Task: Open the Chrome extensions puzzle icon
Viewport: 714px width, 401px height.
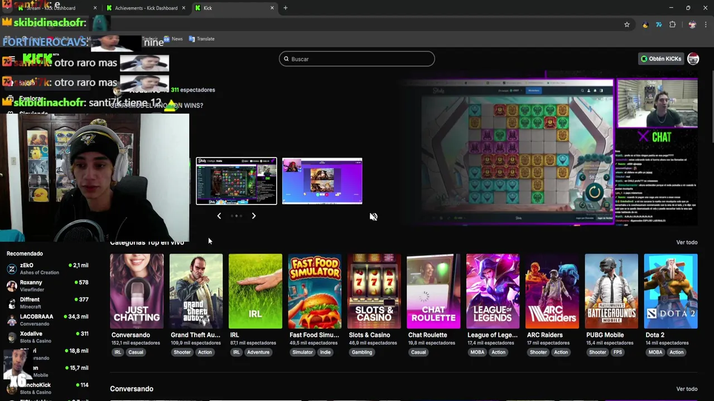Action: pos(672,25)
